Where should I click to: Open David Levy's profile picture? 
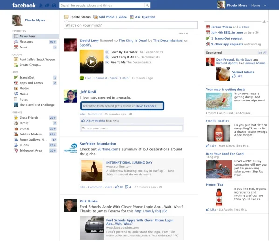pyautogui.click(x=70, y=45)
